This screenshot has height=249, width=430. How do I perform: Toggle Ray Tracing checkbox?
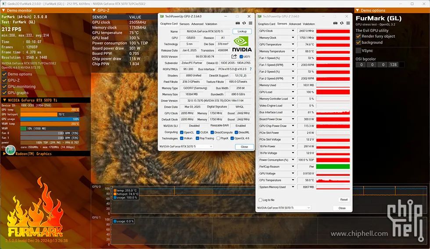pos(197,139)
